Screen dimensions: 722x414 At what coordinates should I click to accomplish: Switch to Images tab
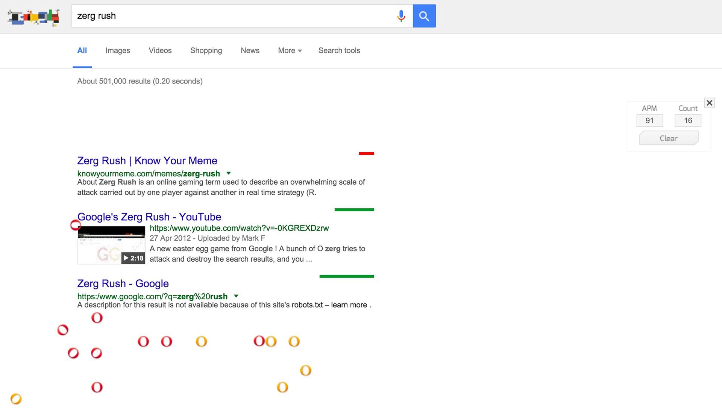pyautogui.click(x=118, y=50)
